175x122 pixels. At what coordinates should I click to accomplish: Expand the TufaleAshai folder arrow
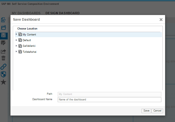(x=16, y=52)
